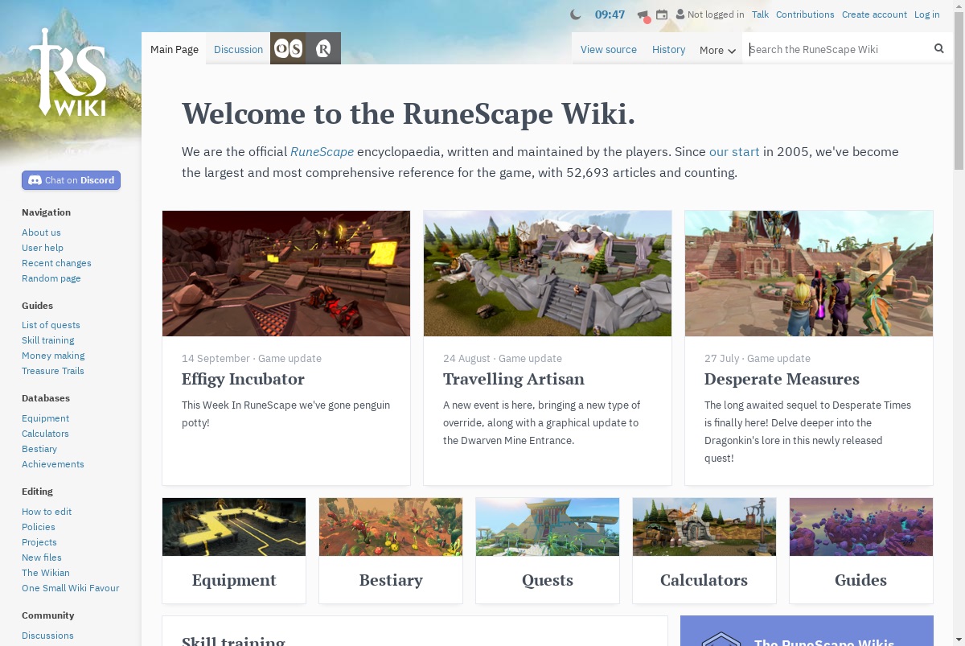Screen dimensions: 965x646
Task: Open User help link
Action: click(x=43, y=248)
